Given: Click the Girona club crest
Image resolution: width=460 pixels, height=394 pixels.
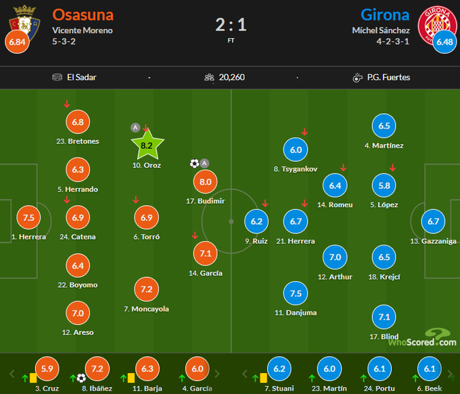Looking at the screenshot, I should tap(436, 19).
